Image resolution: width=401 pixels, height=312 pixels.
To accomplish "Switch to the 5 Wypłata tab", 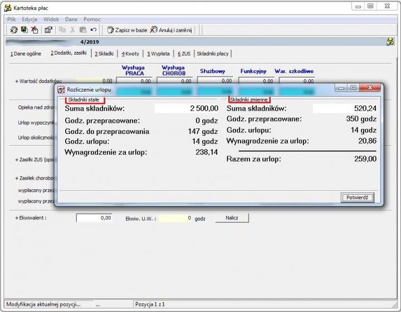I will click(x=158, y=54).
